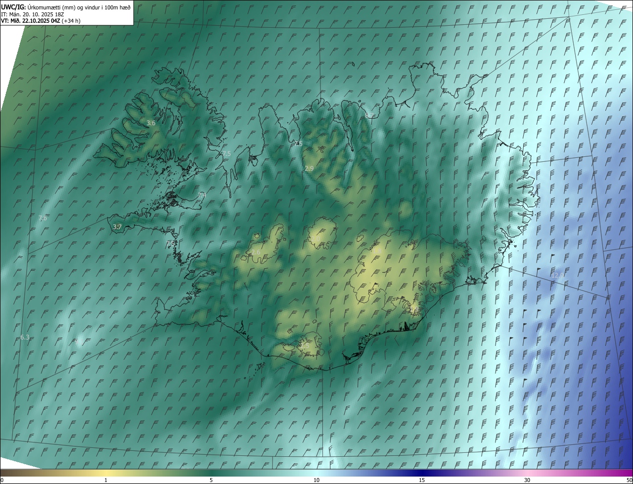Click the color scale tick labeled 15
The height and width of the screenshot is (484, 633).
pos(422,480)
